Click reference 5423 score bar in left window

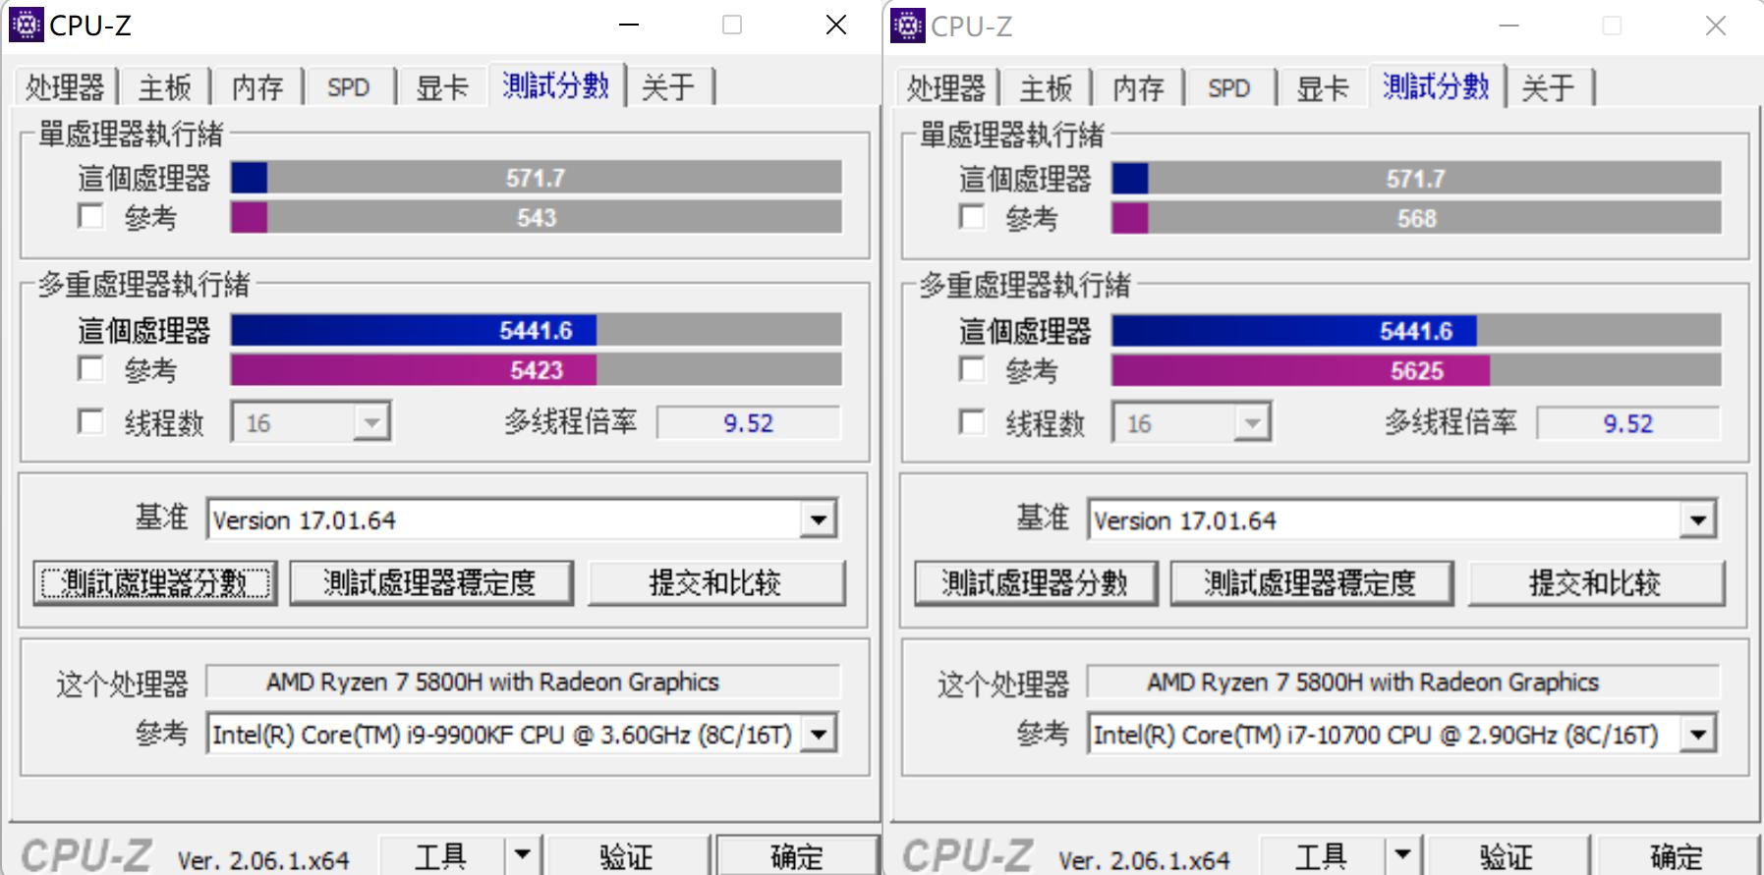click(537, 370)
